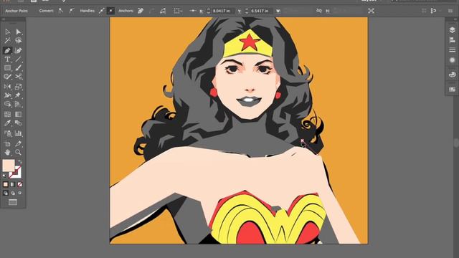The image size is (459, 258).
Task: Enable Draw Behind mode
Action: 13,193
